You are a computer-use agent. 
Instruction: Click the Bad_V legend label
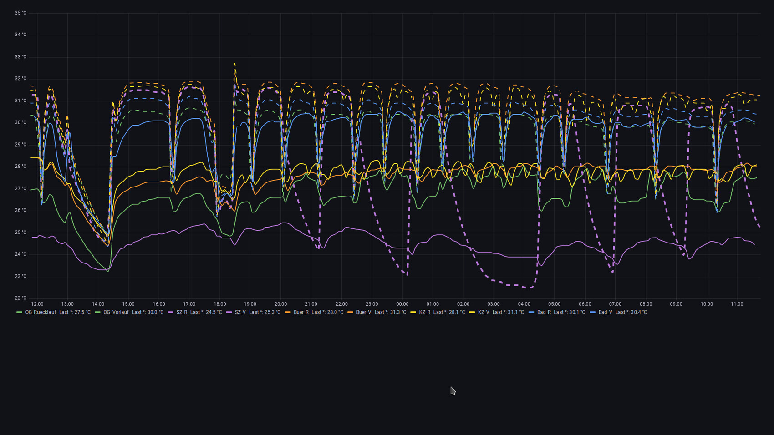(x=605, y=312)
